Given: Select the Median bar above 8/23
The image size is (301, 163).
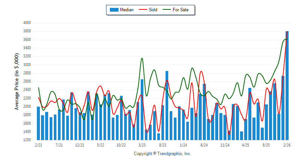Looking at the screenshot, I should tap(167, 106).
